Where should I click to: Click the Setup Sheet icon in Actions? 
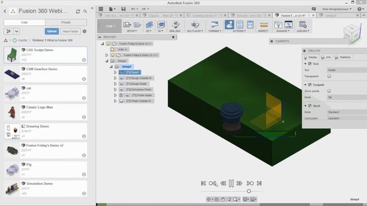[250, 25]
